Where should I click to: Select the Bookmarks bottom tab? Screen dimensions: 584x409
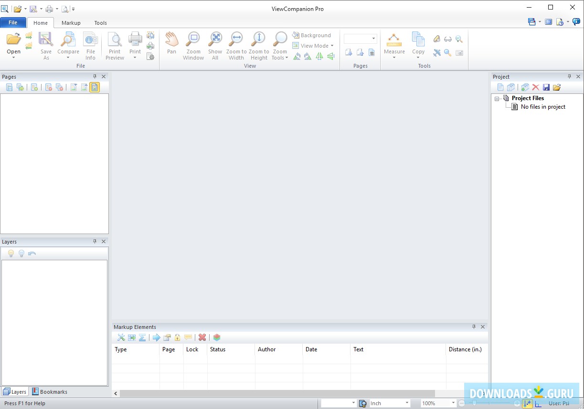point(50,392)
